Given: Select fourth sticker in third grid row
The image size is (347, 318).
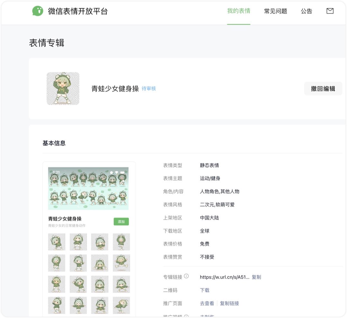Looking at the screenshot, I should pyautogui.click(x=121, y=284).
